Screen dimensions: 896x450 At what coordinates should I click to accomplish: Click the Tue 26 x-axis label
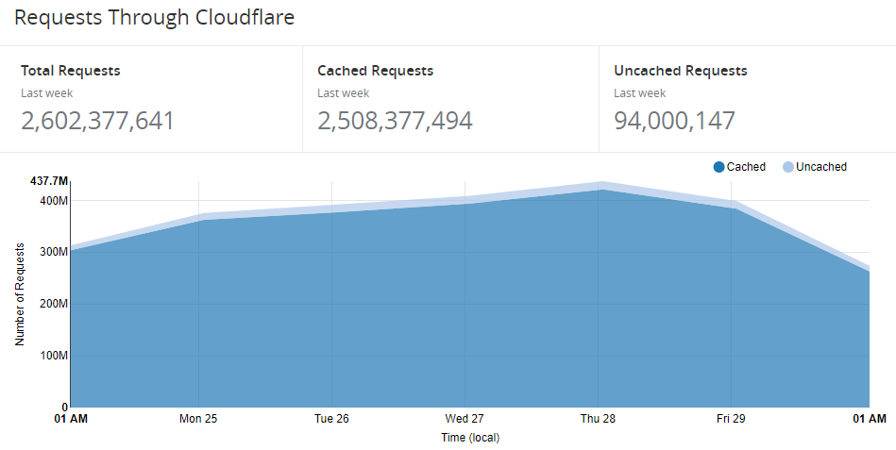click(331, 418)
